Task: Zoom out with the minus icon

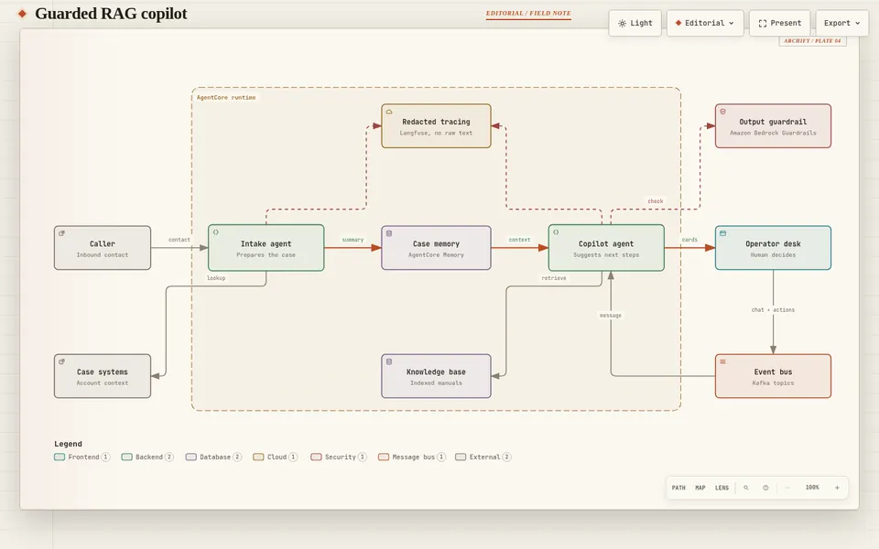Action: click(x=787, y=488)
